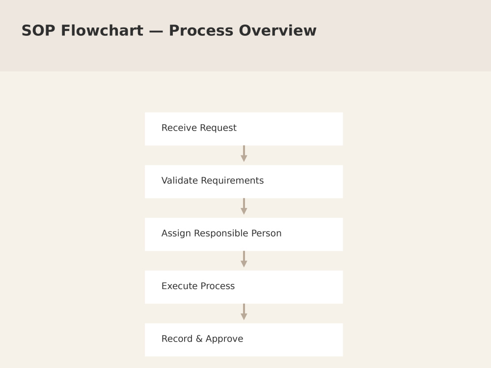Click empty canvas left of flowchart

pyautogui.click(x=72, y=219)
